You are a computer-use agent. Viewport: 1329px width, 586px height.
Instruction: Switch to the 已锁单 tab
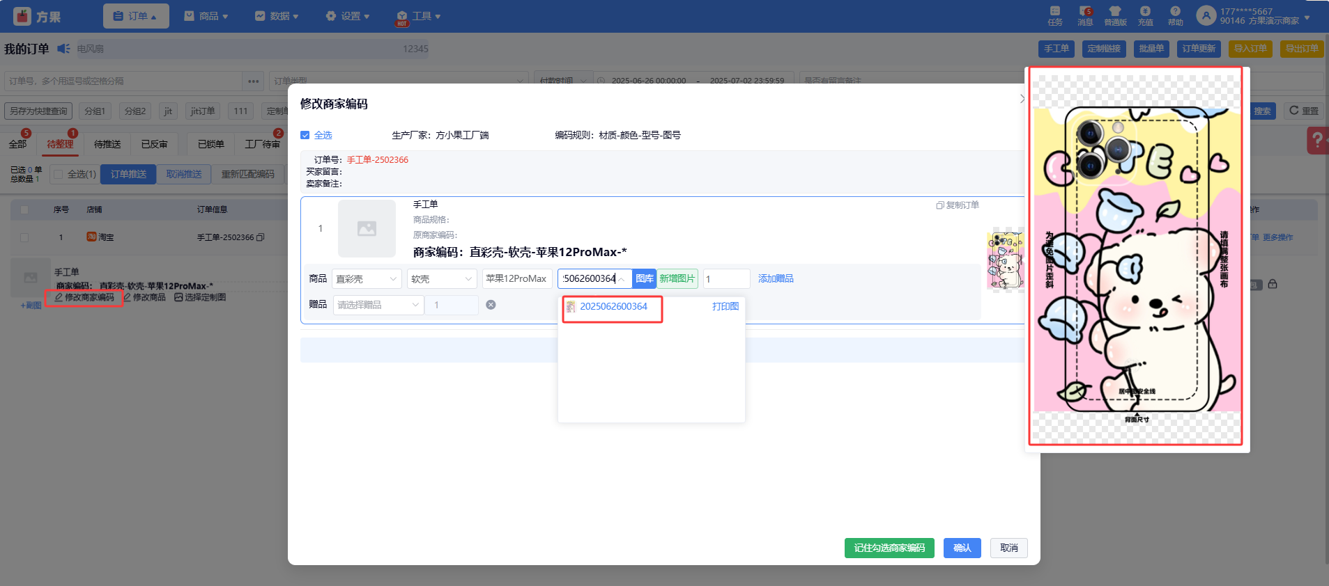tap(211, 144)
